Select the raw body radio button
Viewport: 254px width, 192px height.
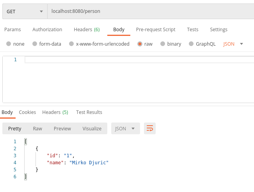pyautogui.click(x=140, y=44)
